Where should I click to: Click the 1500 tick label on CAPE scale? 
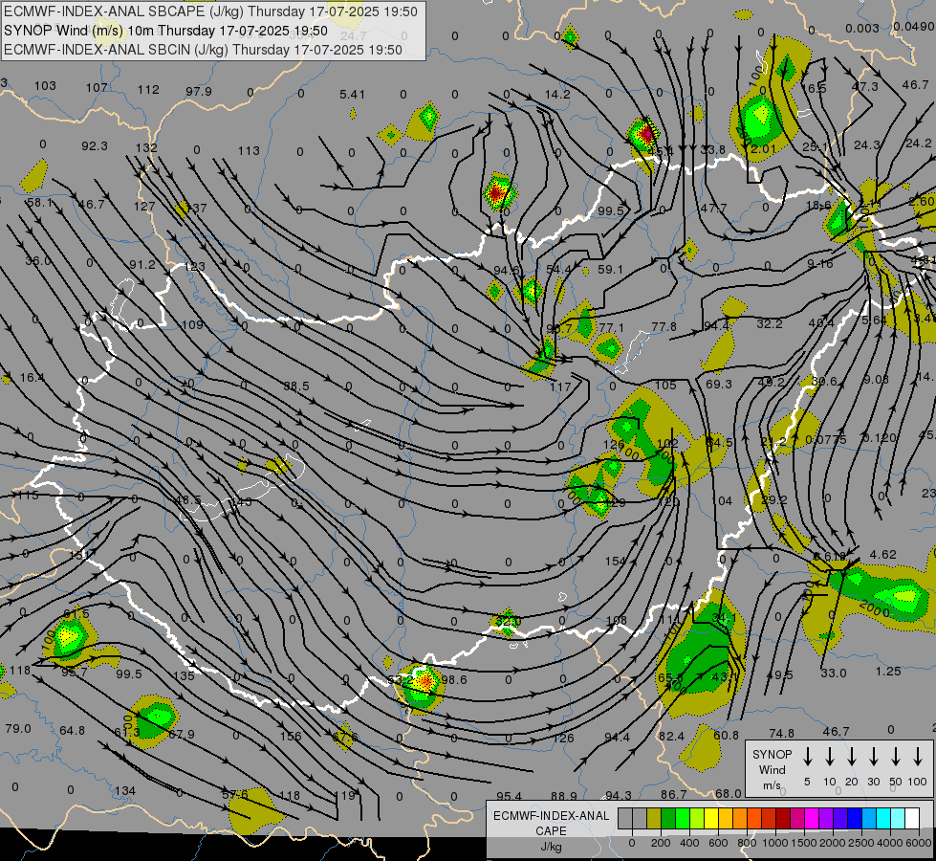(803, 843)
